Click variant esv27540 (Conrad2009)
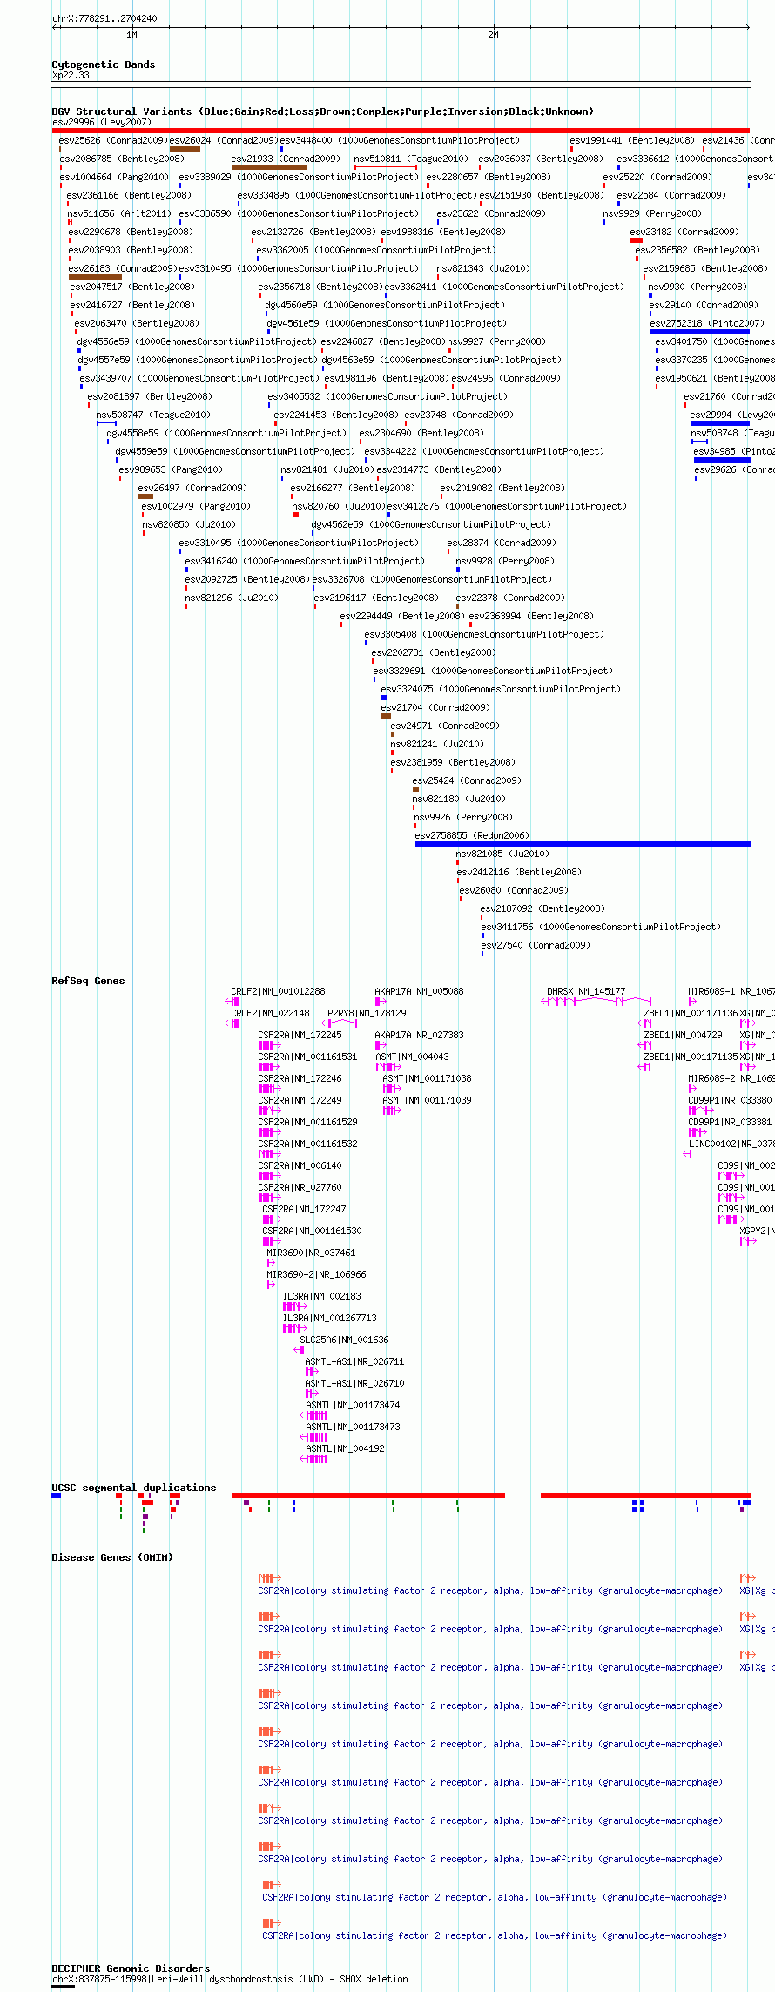The height and width of the screenshot is (1992, 775). [x=536, y=945]
